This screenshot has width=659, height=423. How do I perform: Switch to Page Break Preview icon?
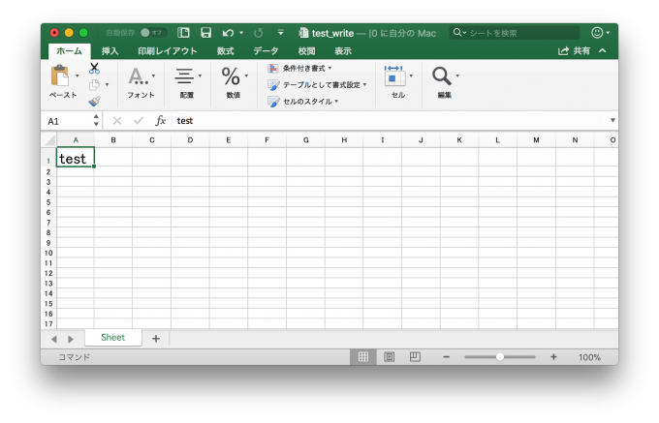click(x=415, y=357)
